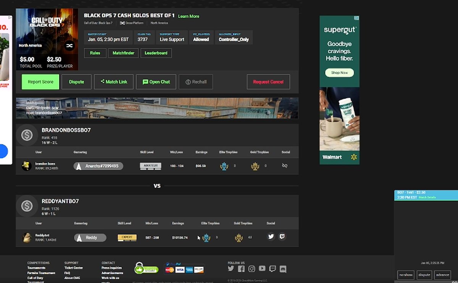Click the no-show button in match panel
458x283 pixels.
(405, 275)
